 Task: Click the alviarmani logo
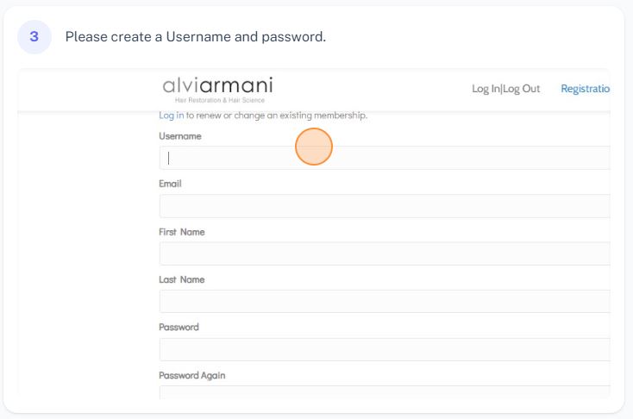pyautogui.click(x=217, y=88)
